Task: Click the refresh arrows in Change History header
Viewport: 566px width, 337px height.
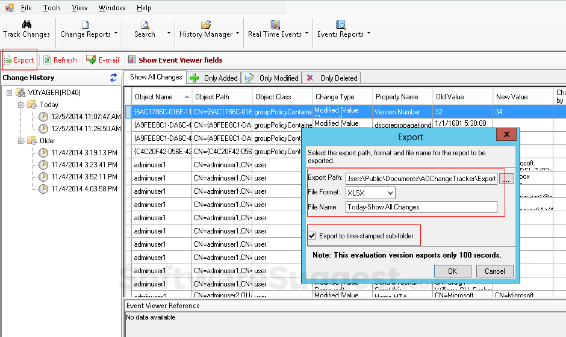Action: pos(113,78)
